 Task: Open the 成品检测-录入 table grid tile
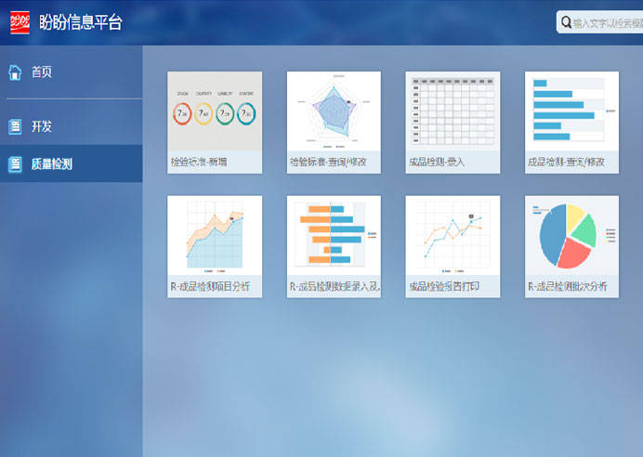click(x=453, y=111)
